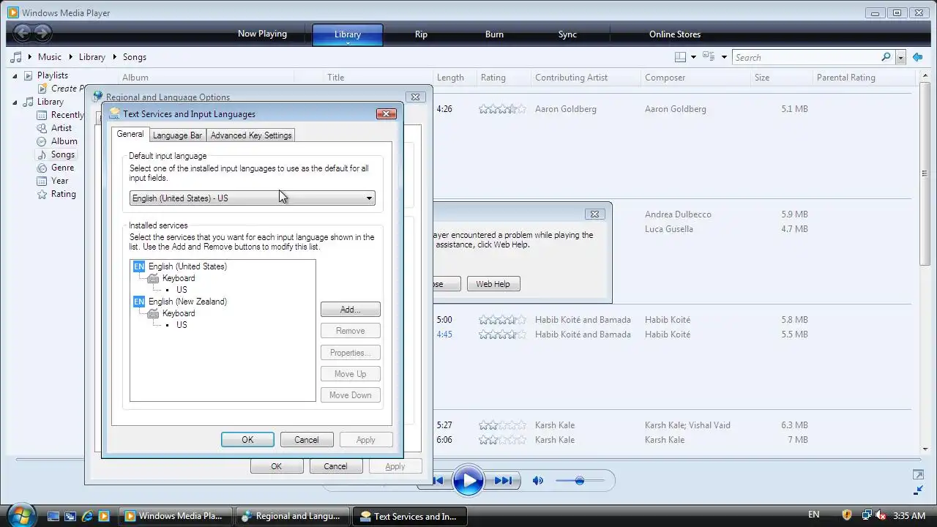Click the Artist icon in the sidebar
The width and height of the screenshot is (937, 527).
click(x=42, y=128)
